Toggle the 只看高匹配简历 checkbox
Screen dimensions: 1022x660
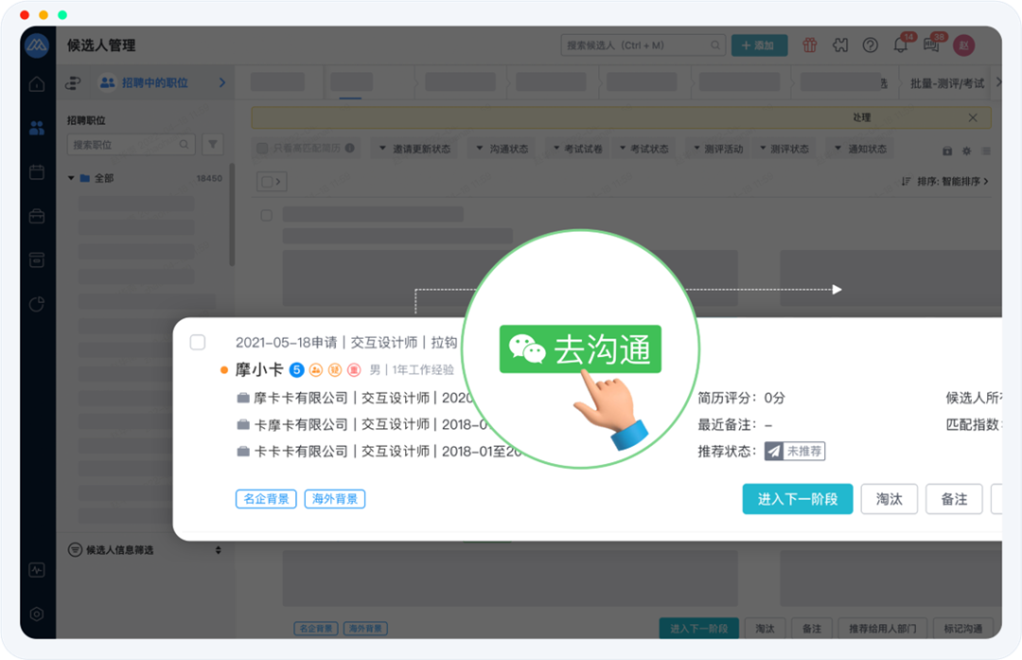tap(262, 149)
